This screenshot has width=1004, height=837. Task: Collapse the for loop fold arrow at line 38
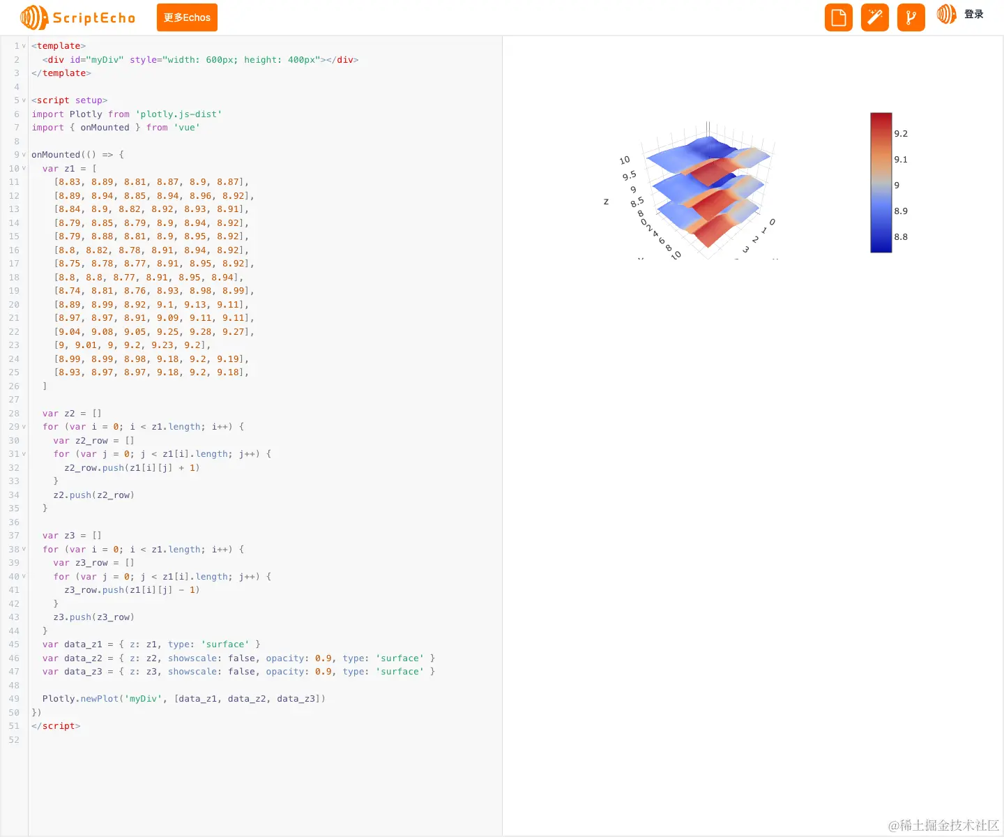click(24, 549)
